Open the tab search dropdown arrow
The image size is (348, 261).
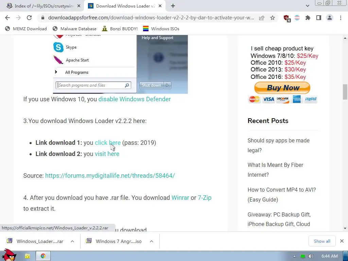pos(307,6)
